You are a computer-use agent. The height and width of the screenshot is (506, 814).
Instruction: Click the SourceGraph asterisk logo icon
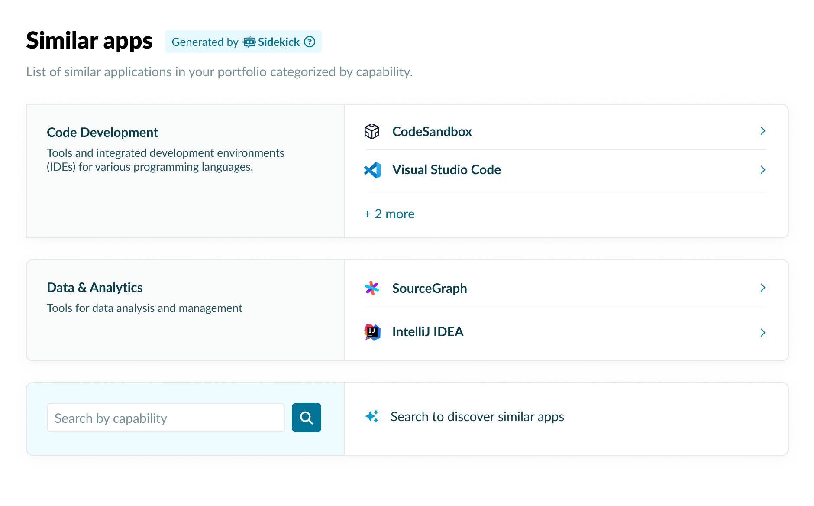click(371, 288)
